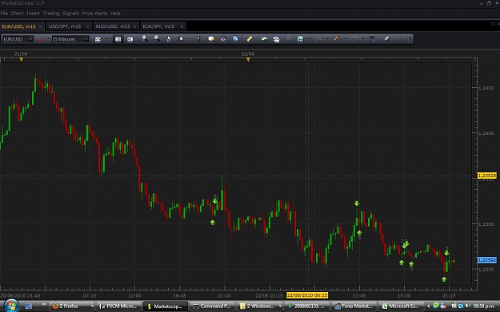Click the zoom in magnifier icon
500x312 pixels.
coord(145,39)
